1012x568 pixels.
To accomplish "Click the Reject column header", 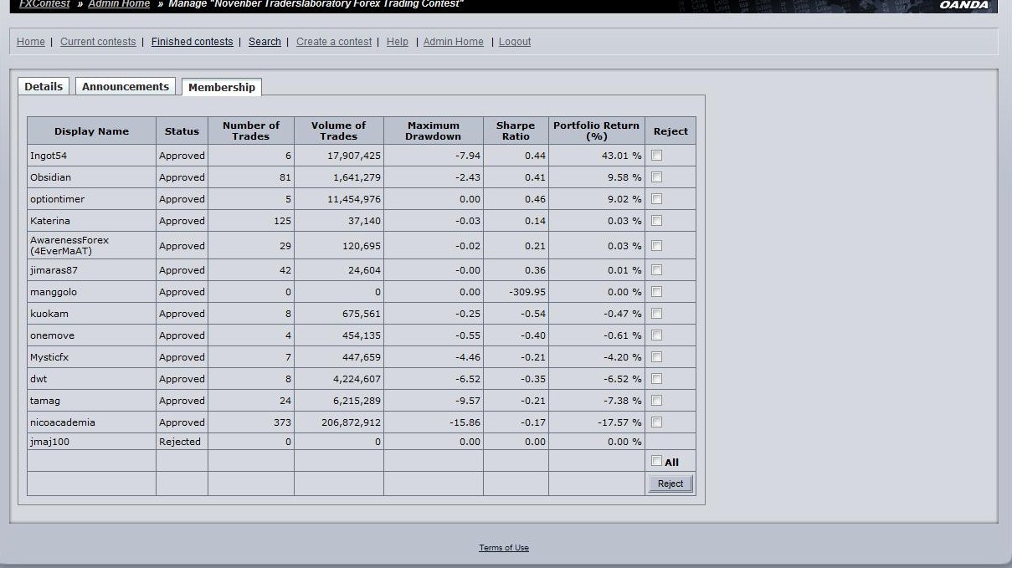I will (670, 131).
